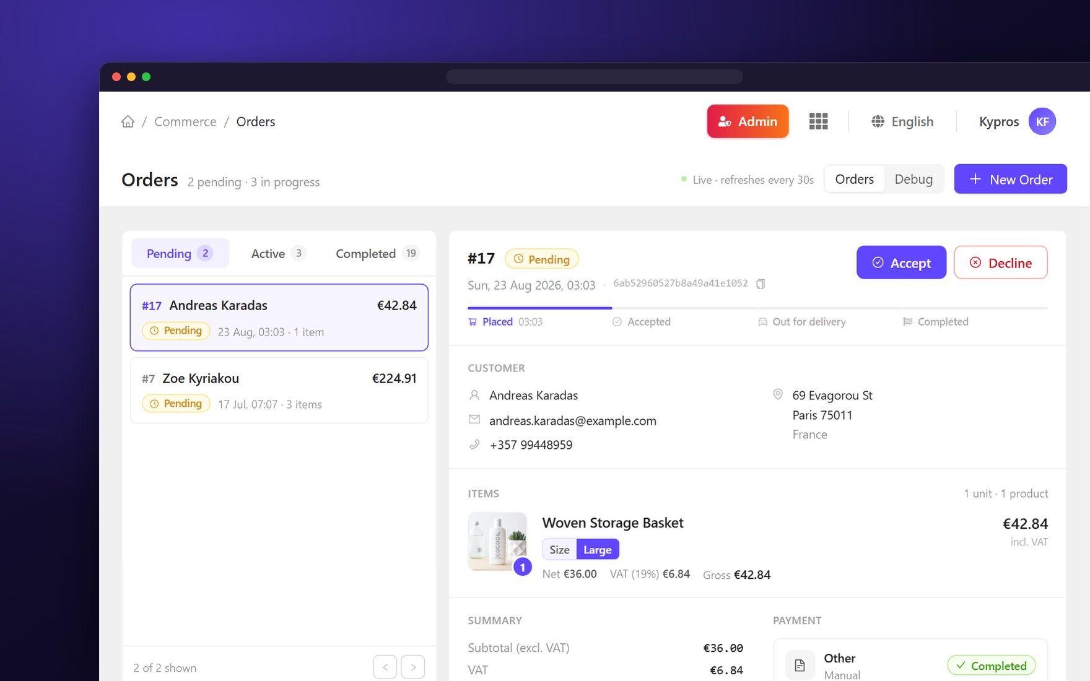
Task: Switch to the Pending tab
Action: point(180,253)
